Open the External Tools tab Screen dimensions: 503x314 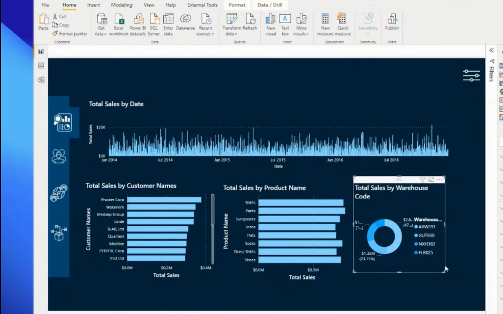pyautogui.click(x=202, y=5)
